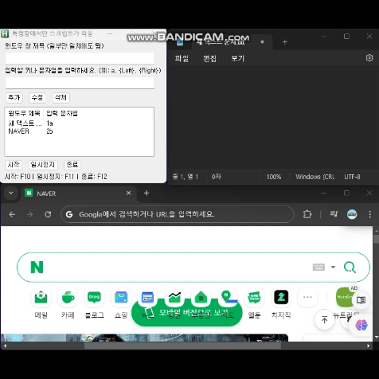Open the Naver on-screen keyboard icon
379x379 pixels.
point(318,267)
